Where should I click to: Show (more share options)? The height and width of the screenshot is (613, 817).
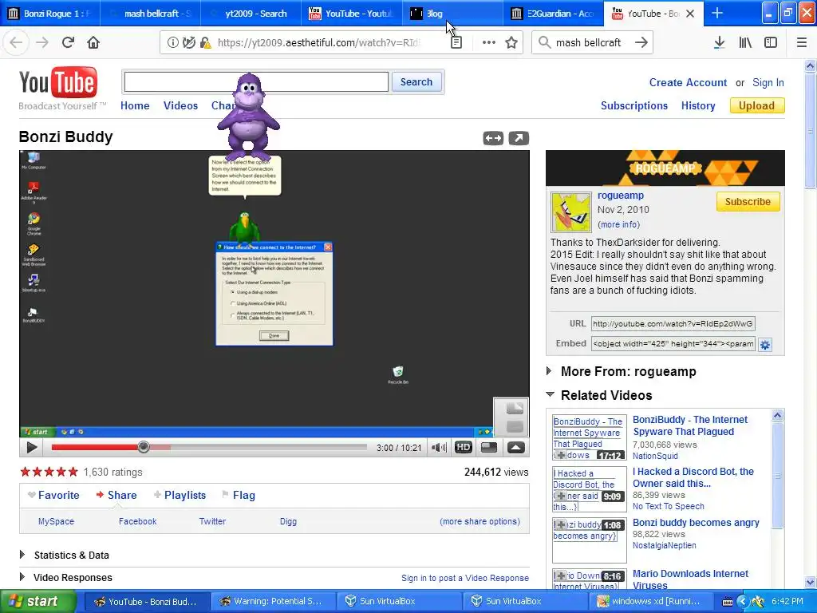point(480,521)
